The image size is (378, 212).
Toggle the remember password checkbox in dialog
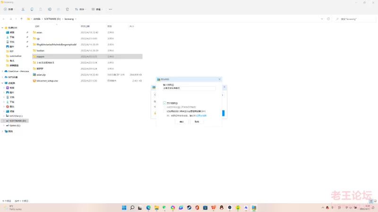[x=164, y=111]
